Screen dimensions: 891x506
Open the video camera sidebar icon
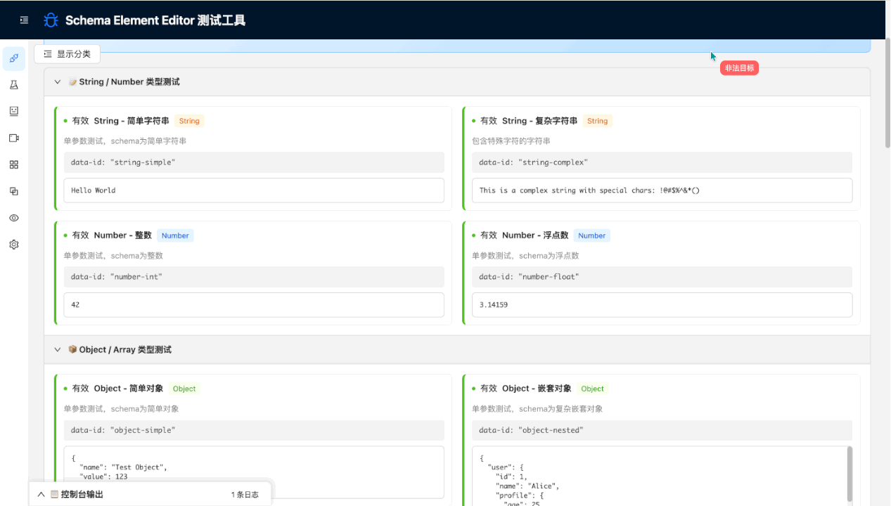[14, 138]
